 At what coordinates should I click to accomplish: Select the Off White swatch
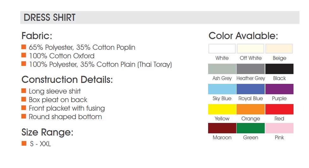coord(250,49)
